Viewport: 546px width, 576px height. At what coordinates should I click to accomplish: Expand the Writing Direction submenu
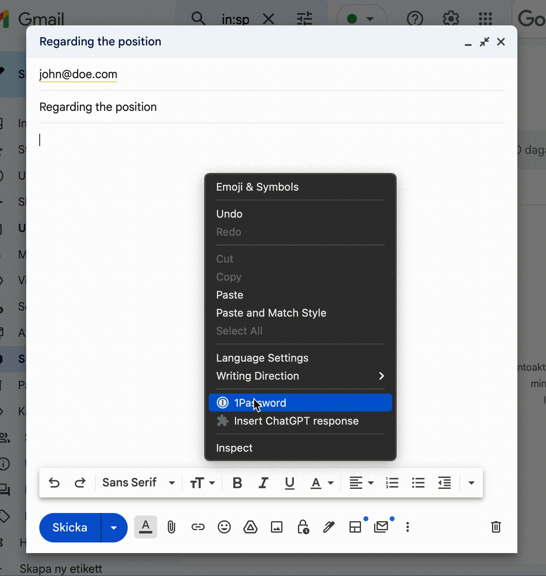coord(300,376)
